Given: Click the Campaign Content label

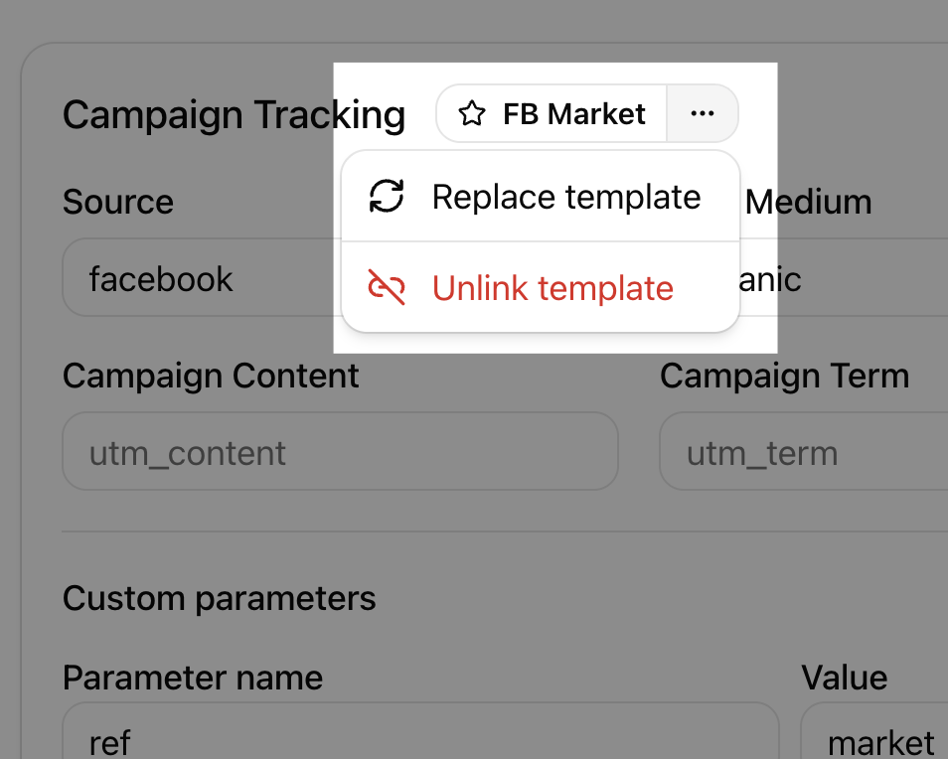Looking at the screenshot, I should pyautogui.click(x=211, y=376).
